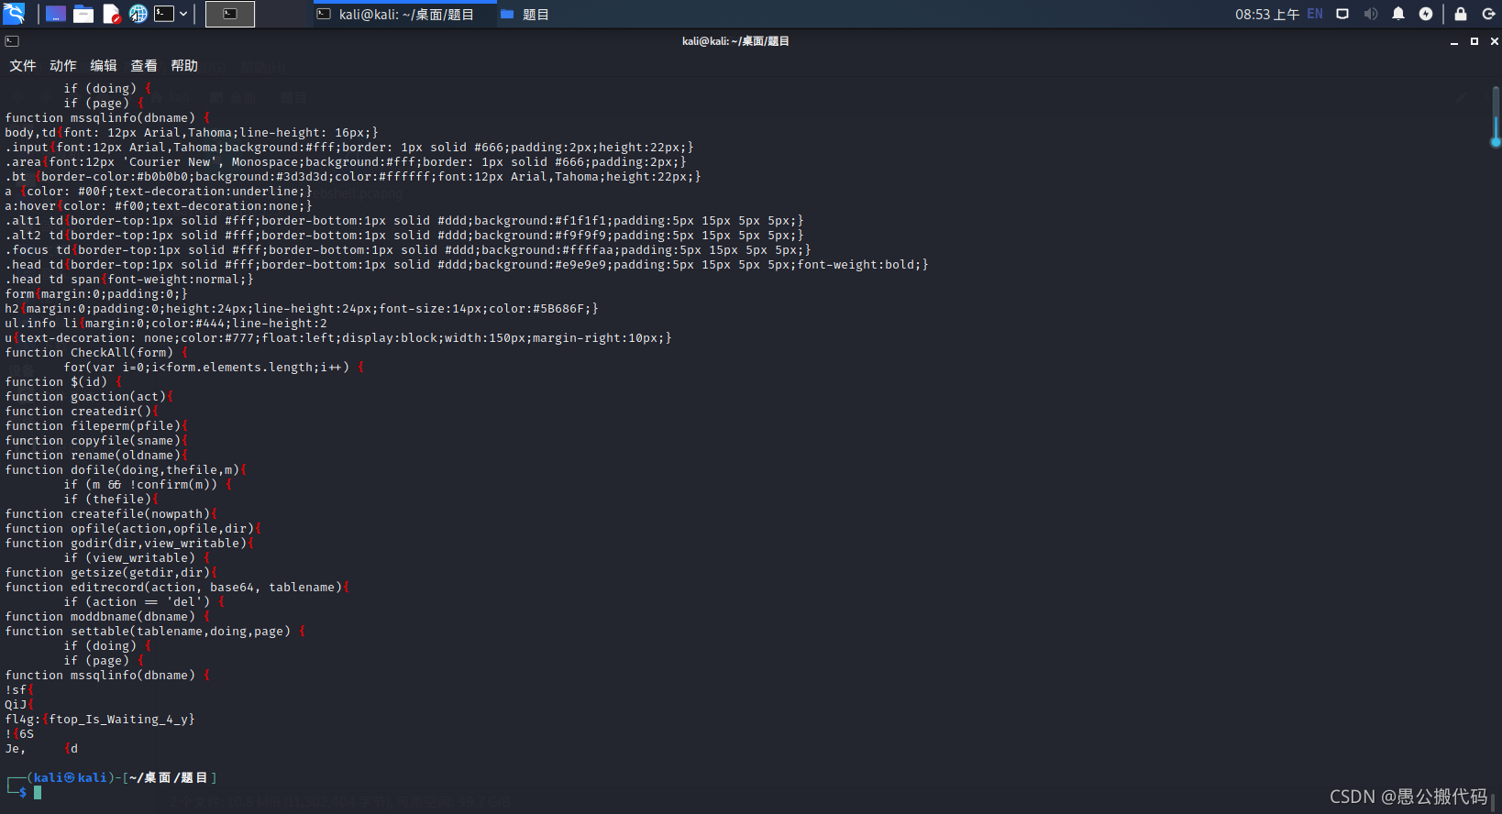The image size is (1502, 814).
Task: Switch to the 题目 folder taskbar window
Action: tap(525, 15)
